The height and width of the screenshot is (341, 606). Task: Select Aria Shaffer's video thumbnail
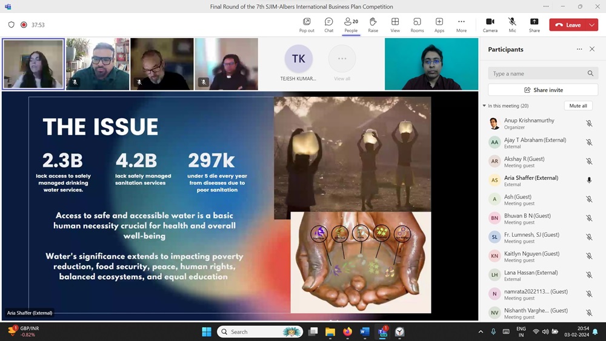point(33,64)
